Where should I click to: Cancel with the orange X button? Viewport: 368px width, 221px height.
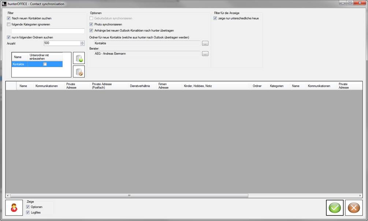(354, 208)
